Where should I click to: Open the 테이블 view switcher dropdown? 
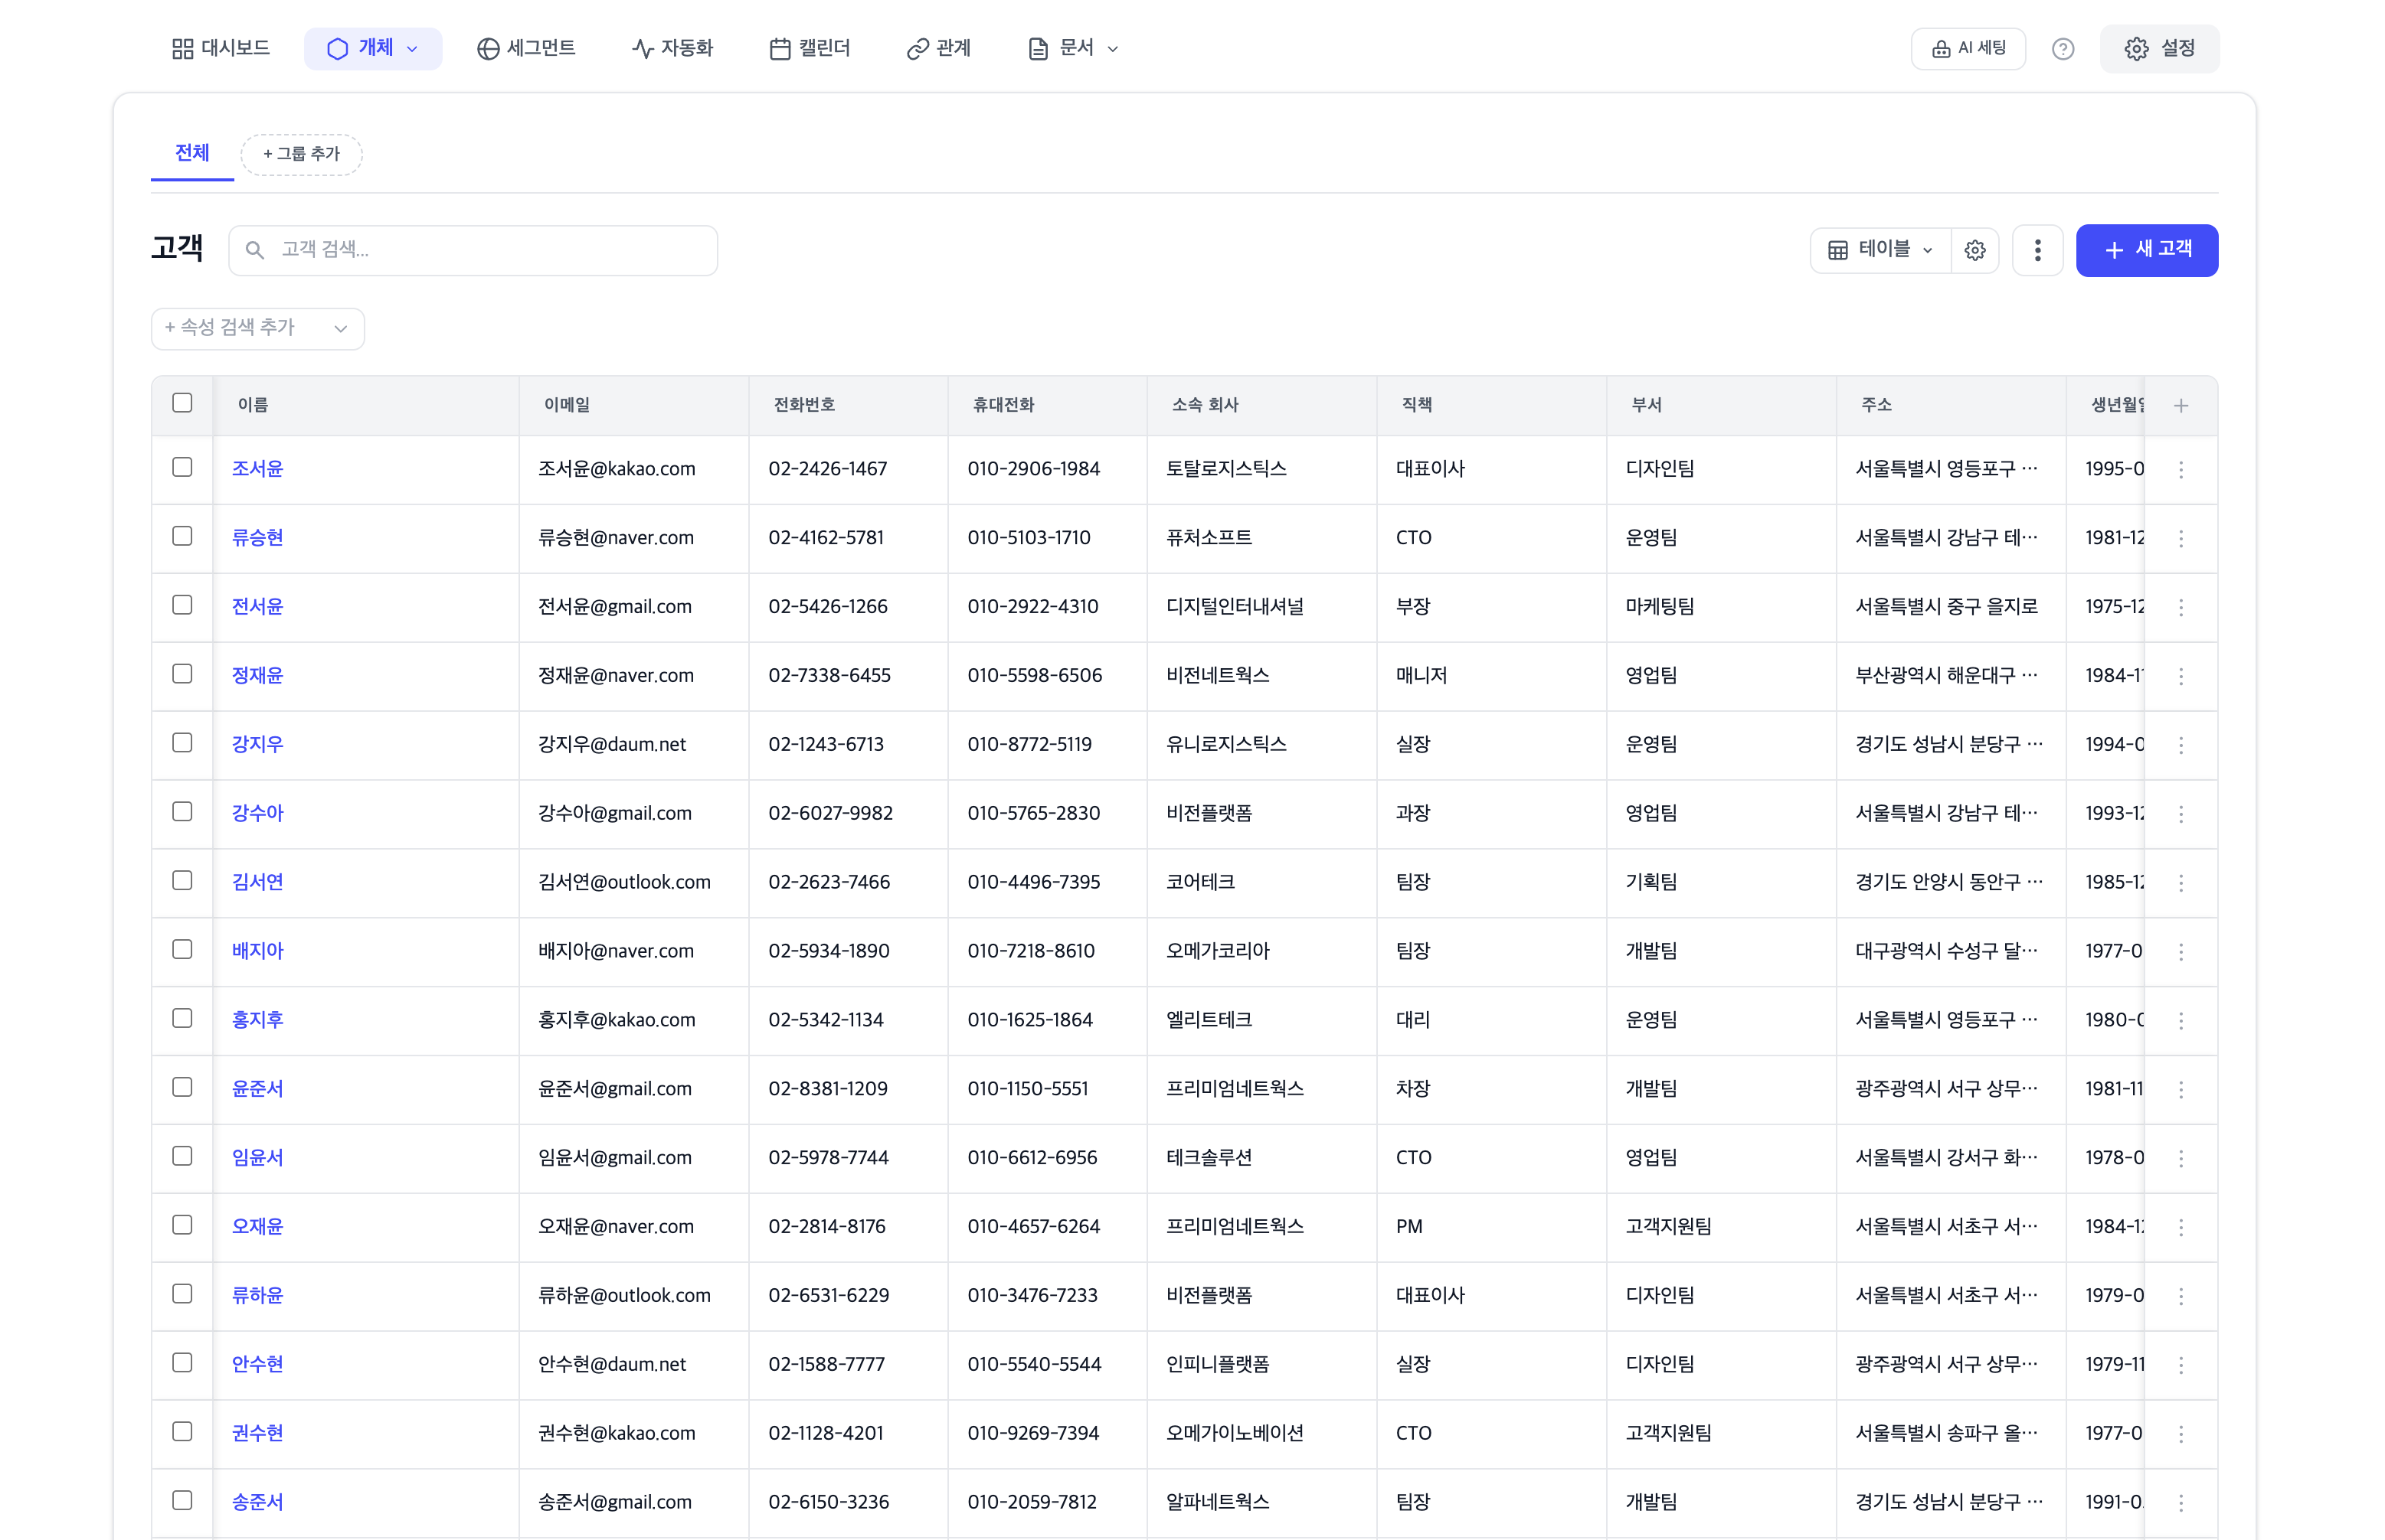click(1880, 250)
